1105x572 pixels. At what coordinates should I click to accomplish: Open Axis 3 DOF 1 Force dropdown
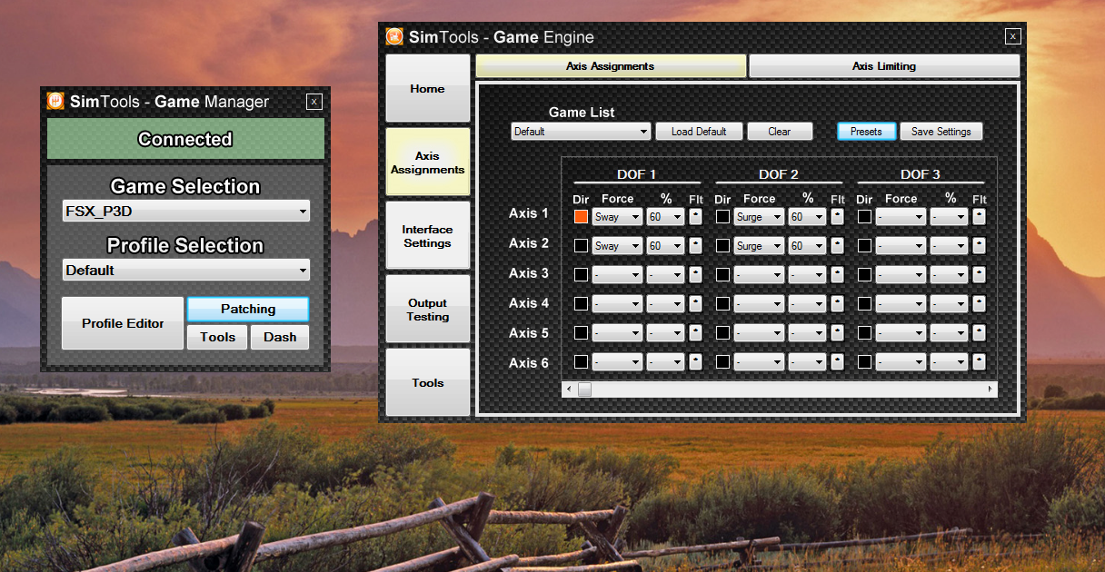point(617,274)
